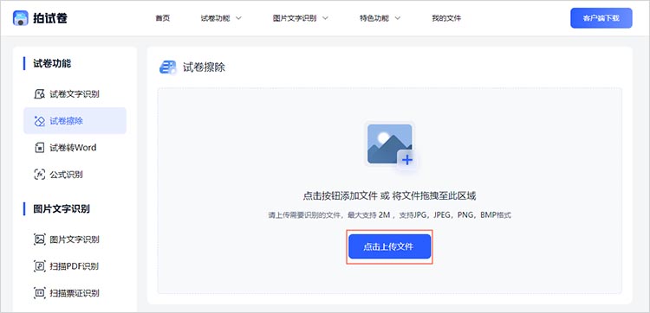
Task: Open the 特色功能 top menu label
Action: [374, 18]
